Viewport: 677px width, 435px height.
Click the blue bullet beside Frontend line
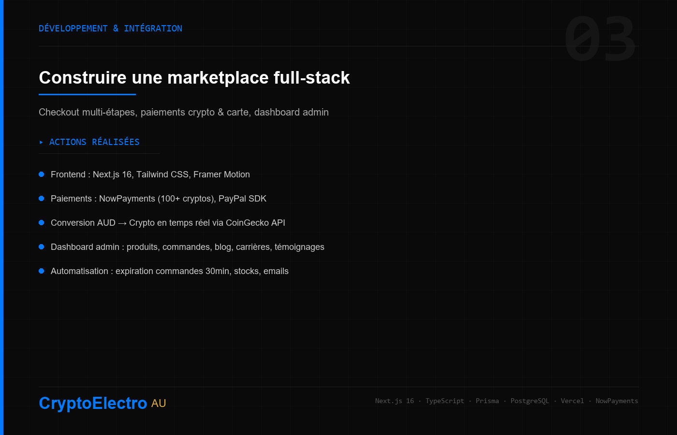pyautogui.click(x=42, y=174)
